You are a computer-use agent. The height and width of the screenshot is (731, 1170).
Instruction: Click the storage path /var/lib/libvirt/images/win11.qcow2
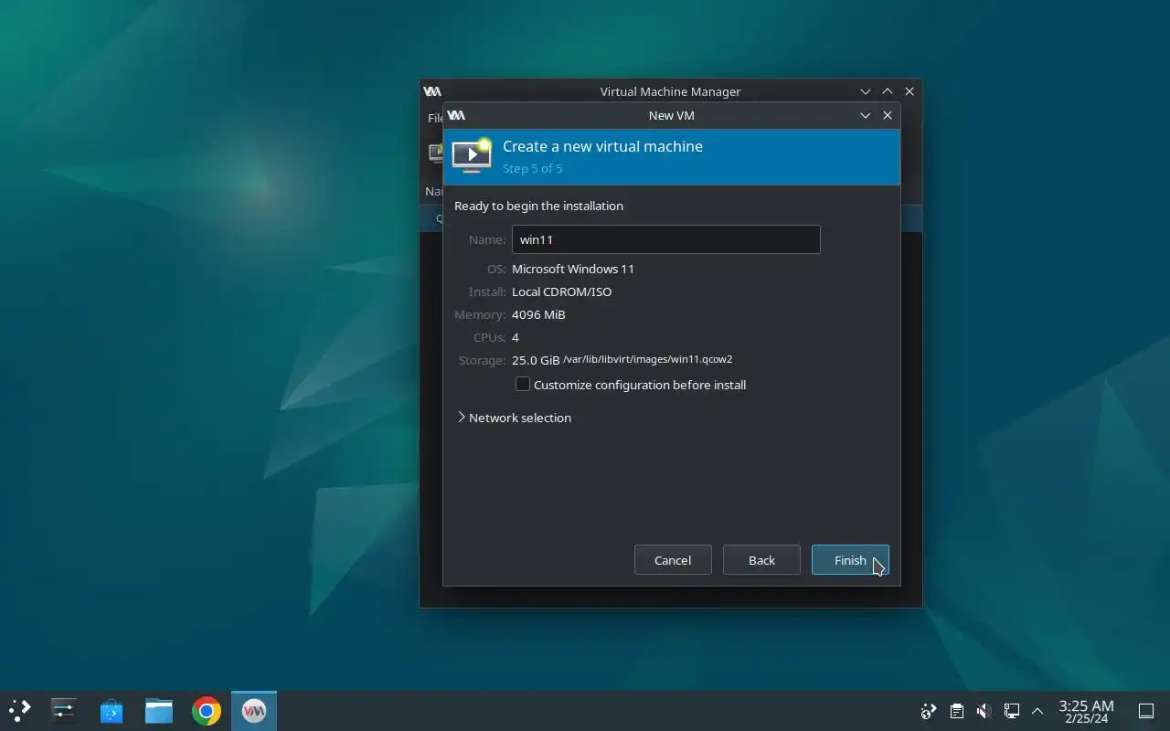pyautogui.click(x=648, y=359)
